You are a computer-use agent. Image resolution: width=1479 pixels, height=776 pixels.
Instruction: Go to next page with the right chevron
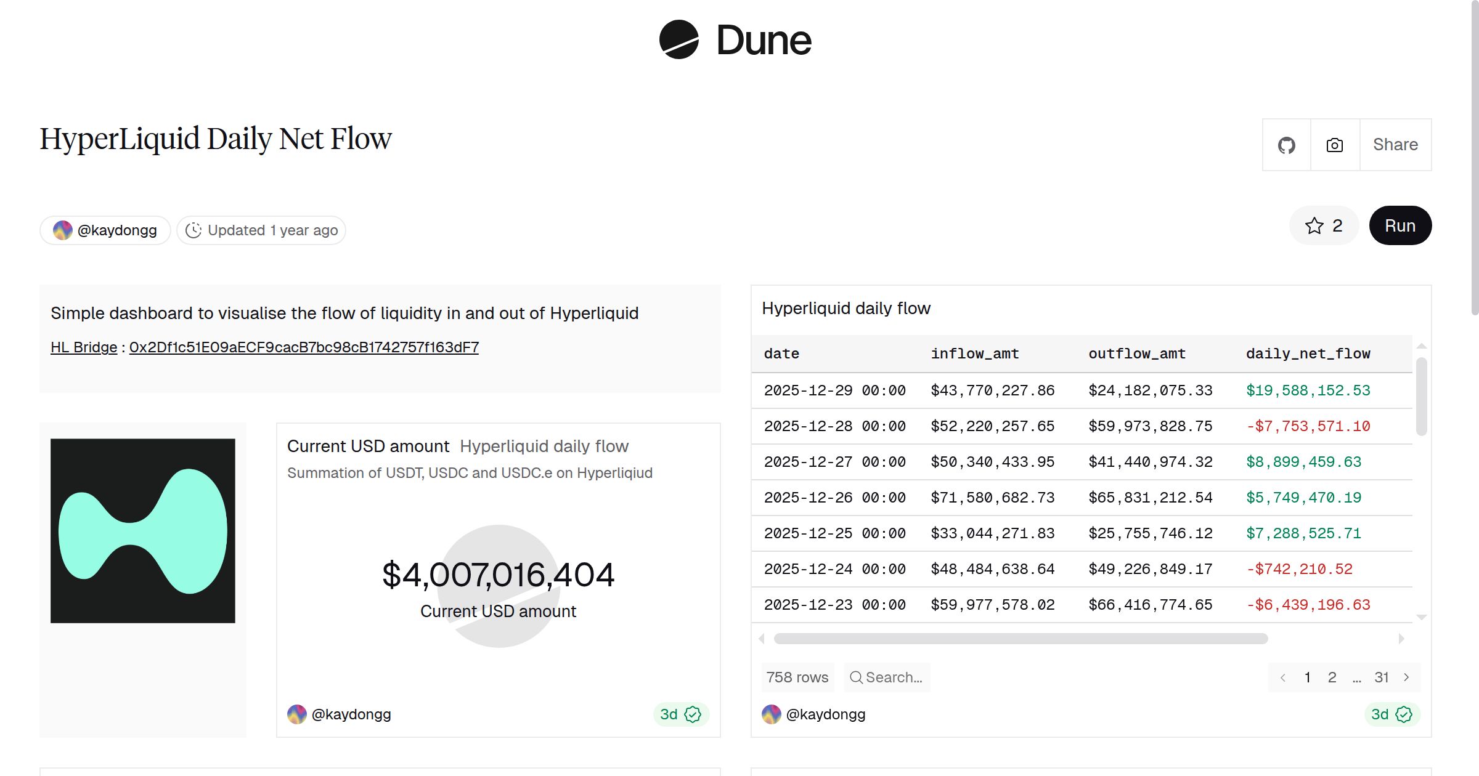[x=1408, y=677]
